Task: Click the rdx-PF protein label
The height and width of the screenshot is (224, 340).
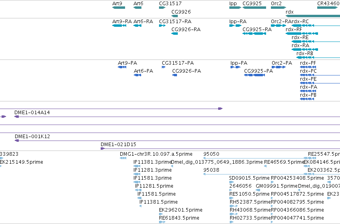Action: pyautogui.click(x=308, y=63)
